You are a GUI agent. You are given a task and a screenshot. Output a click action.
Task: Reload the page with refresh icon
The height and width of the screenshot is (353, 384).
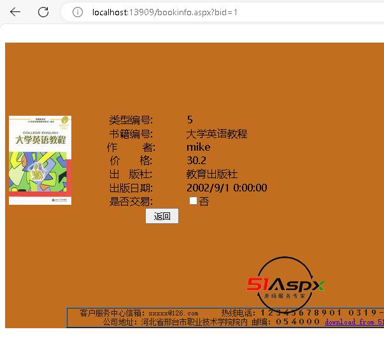(x=43, y=11)
